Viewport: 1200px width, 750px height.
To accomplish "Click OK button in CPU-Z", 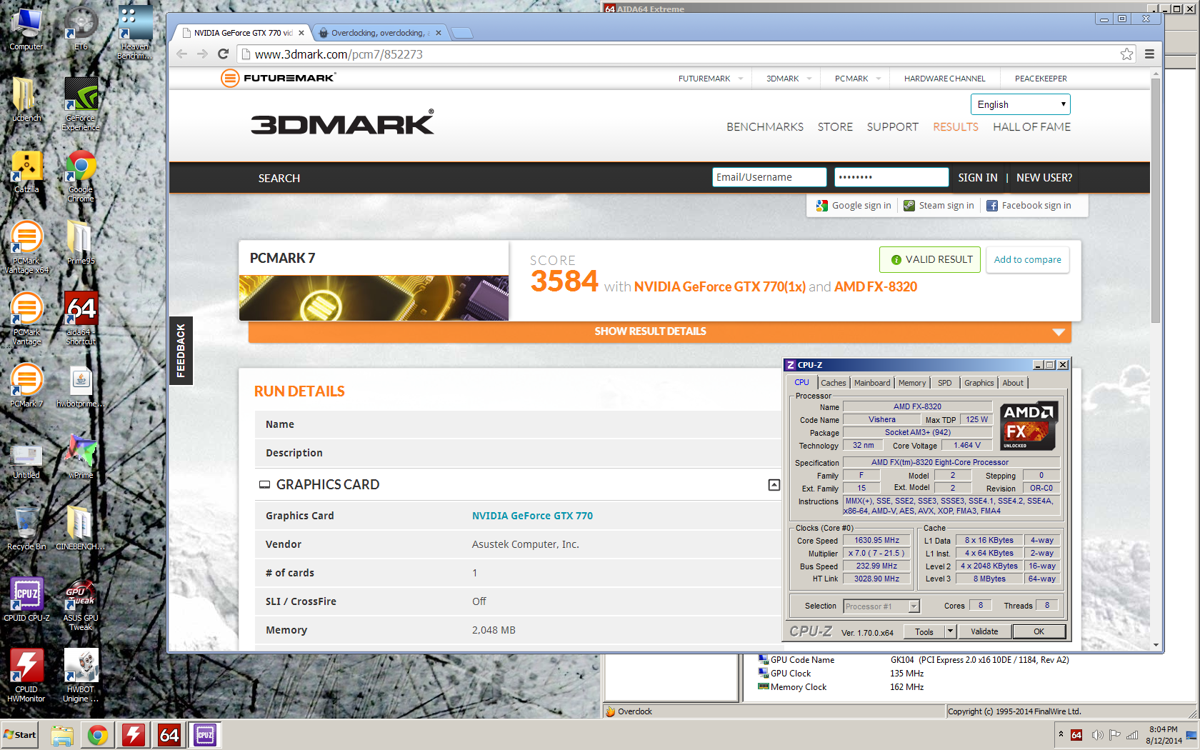I will [x=1039, y=631].
